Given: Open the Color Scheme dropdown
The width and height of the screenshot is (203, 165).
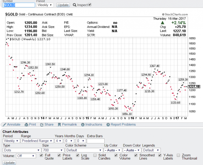Looking at the screenshot, I should click(83, 150).
